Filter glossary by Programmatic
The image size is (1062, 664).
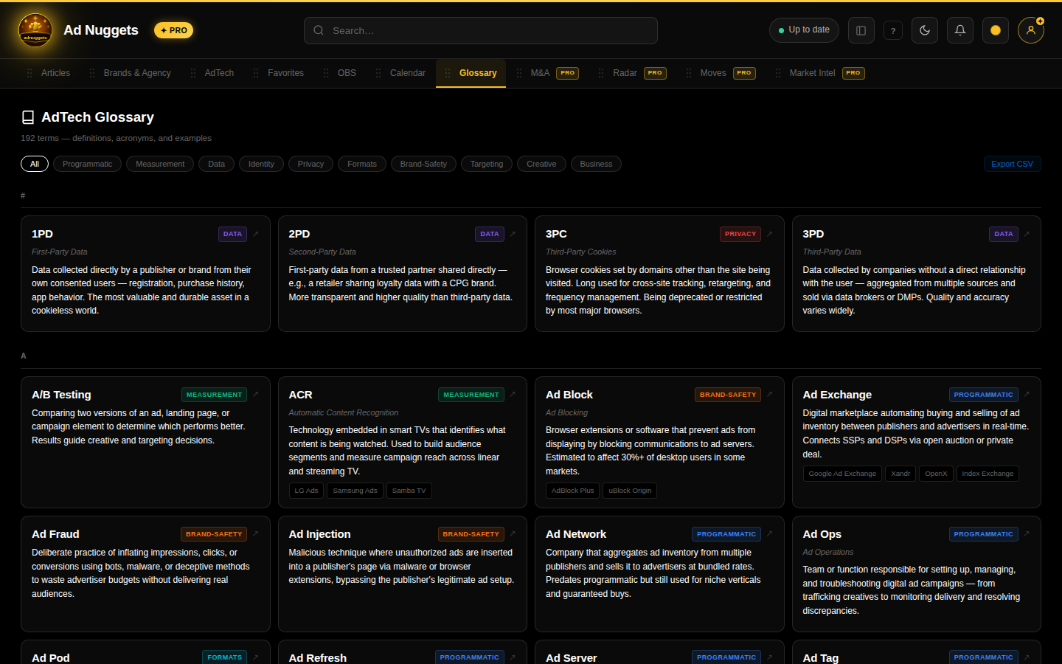tap(88, 164)
